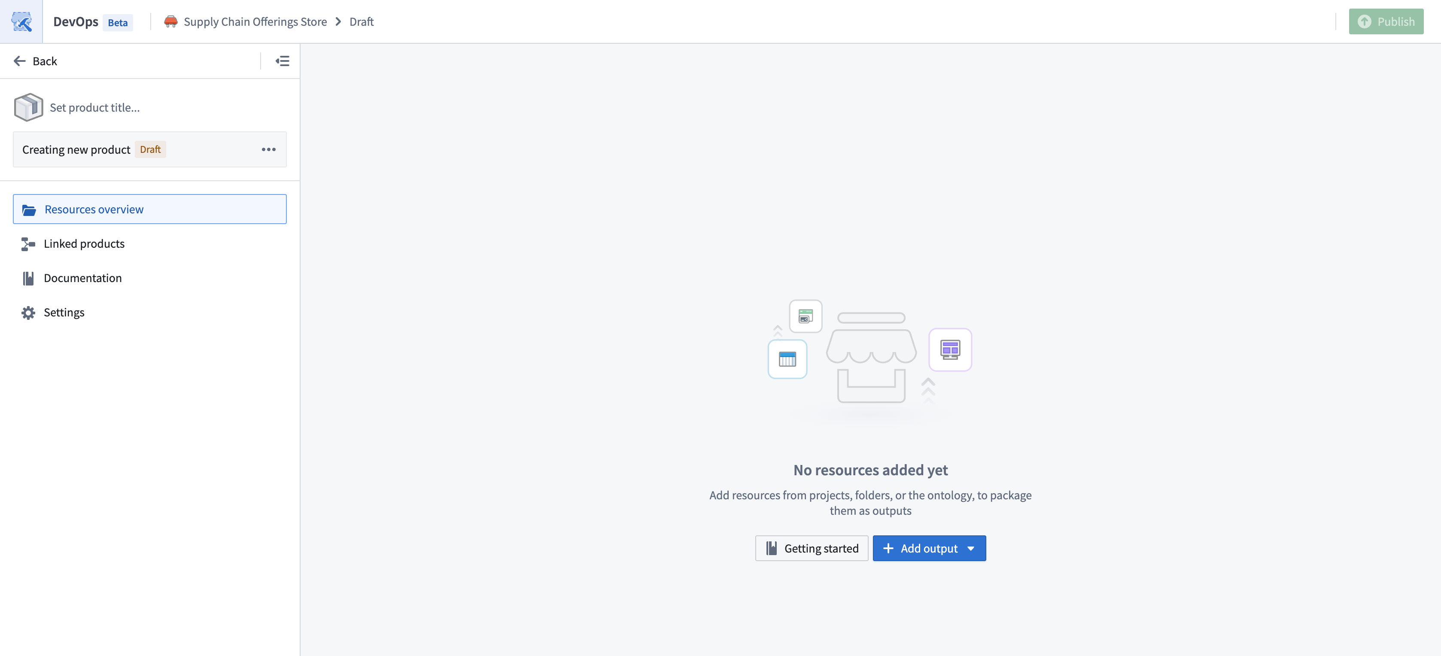Click the Draft status tag
Viewport: 1441px width, 656px height.
click(150, 149)
